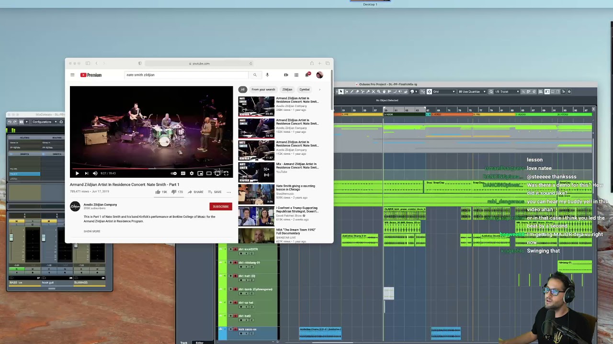
Task: Click the SAVE button under video
Action: (x=215, y=192)
